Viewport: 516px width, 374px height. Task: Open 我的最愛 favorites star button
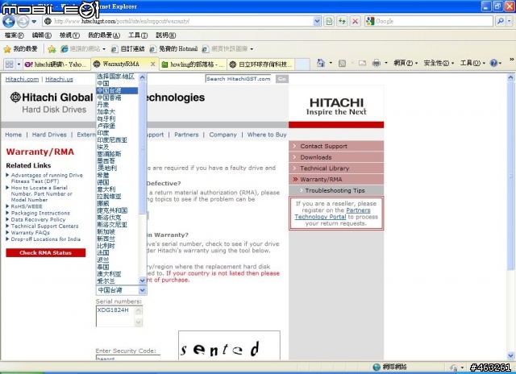(20, 49)
